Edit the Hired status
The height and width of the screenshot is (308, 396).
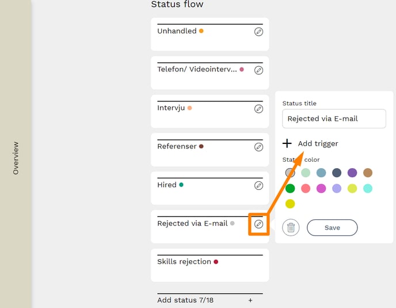[258, 185]
